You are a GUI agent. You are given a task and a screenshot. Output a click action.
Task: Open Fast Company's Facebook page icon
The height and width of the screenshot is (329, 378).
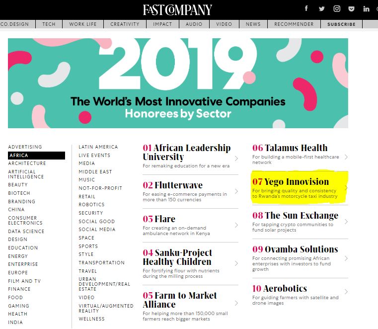[x=306, y=8]
